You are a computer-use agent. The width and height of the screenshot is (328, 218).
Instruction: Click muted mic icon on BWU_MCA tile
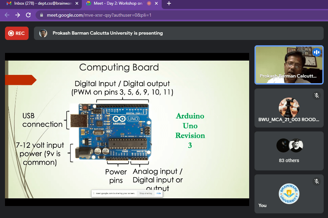pos(317,96)
